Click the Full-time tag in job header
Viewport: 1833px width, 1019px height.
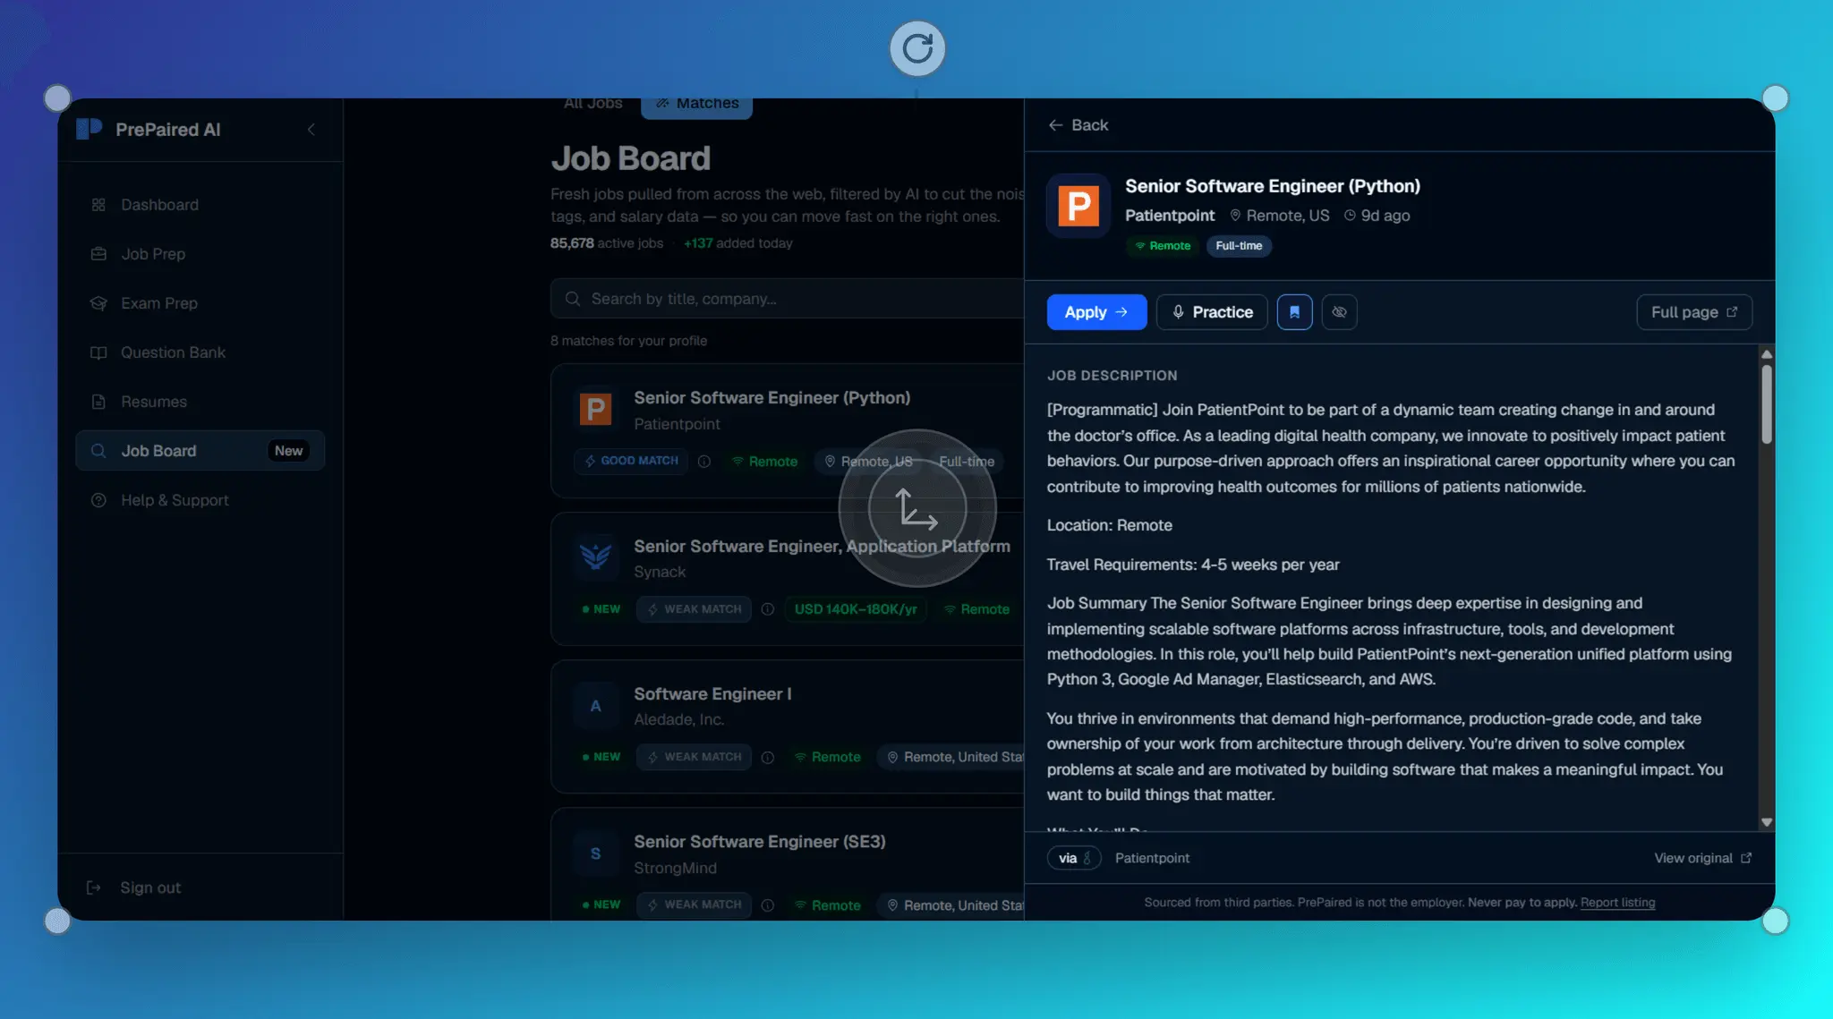tap(1239, 246)
